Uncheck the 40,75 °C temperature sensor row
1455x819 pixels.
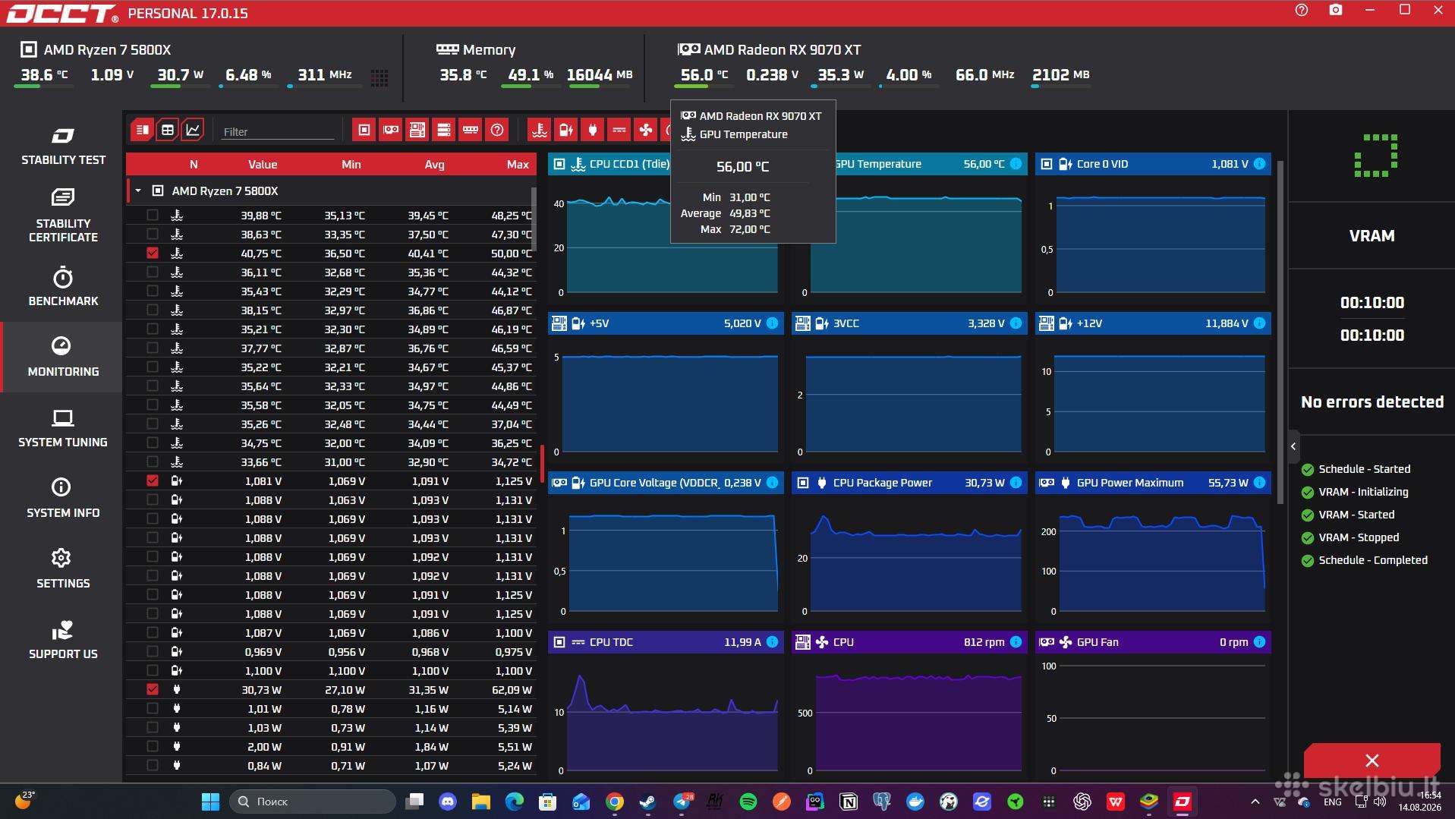(x=153, y=253)
